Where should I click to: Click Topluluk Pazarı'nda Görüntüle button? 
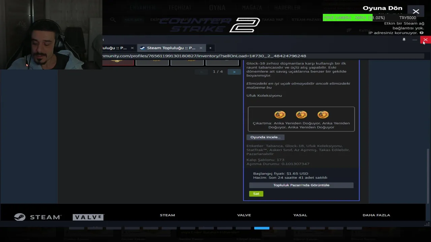coord(301,185)
